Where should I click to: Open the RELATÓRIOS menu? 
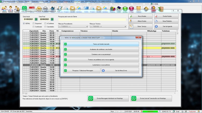(116, 4)
